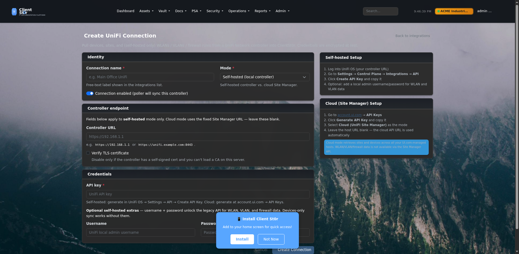Focus the top Search field
519x254 pixels.
point(380,11)
